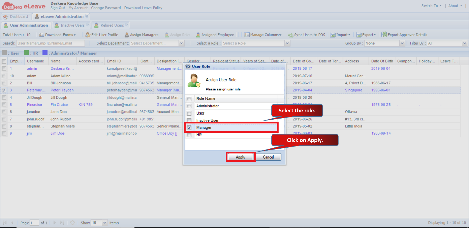Switch to the eLeave Administration tab
Screen dimensions: 469x229
click(60, 16)
